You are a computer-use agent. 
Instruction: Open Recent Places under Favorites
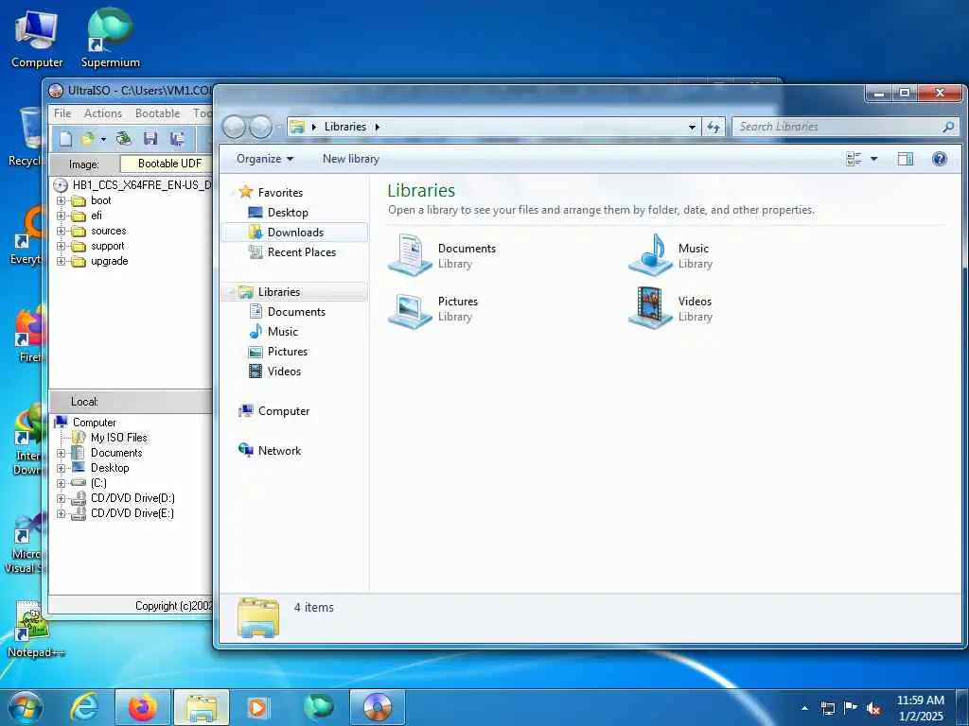pyautogui.click(x=302, y=251)
